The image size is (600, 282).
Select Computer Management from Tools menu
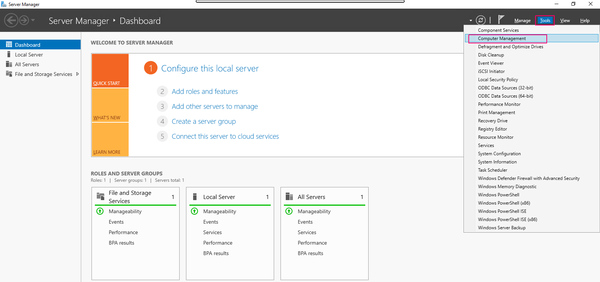[x=531, y=39]
